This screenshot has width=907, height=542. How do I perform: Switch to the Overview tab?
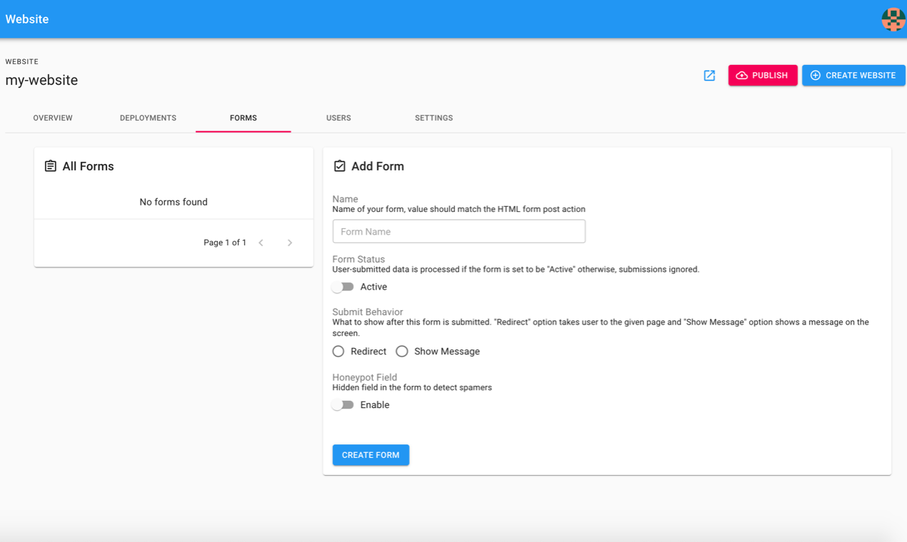point(53,118)
